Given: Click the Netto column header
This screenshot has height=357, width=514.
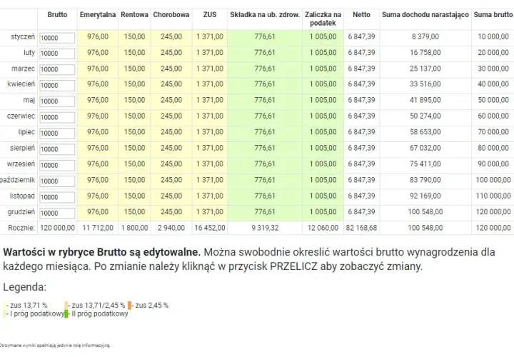Looking at the screenshot, I should tap(361, 15).
